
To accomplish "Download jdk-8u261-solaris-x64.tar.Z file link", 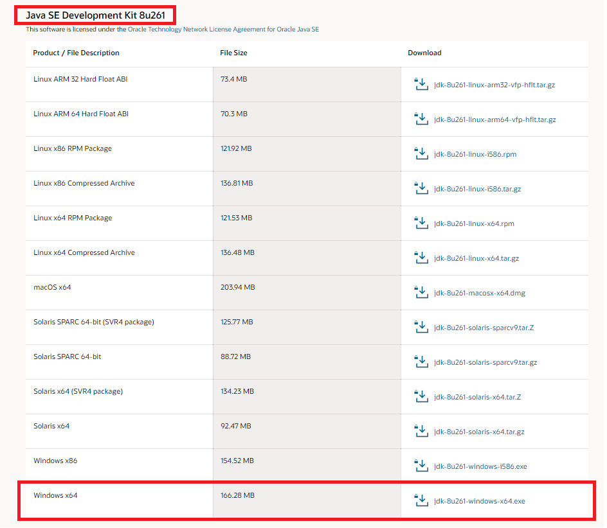I will pos(477,397).
